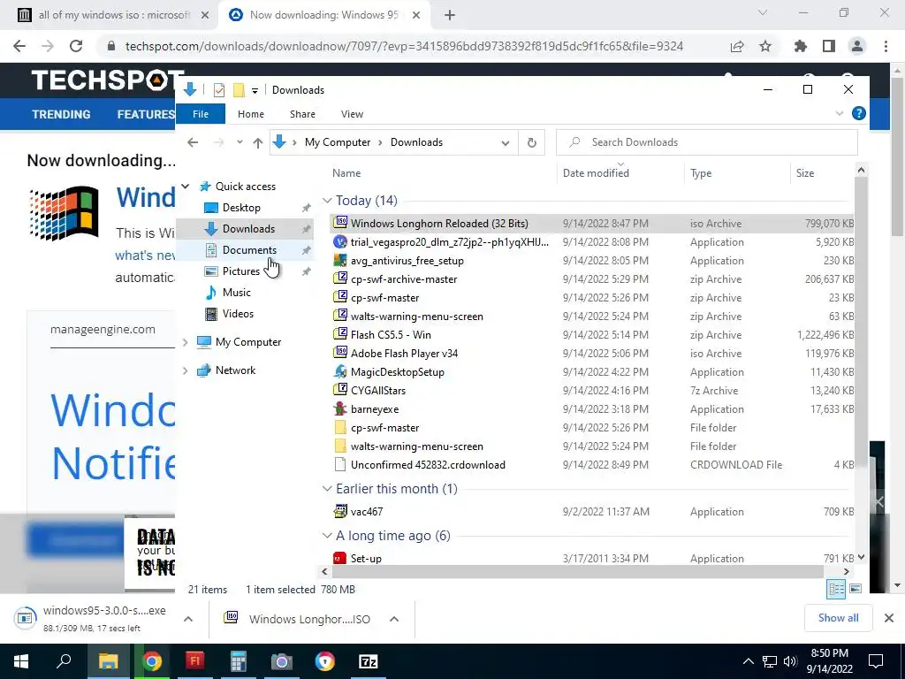Click Explorer's Back navigation arrow
905x679 pixels.
(x=193, y=142)
